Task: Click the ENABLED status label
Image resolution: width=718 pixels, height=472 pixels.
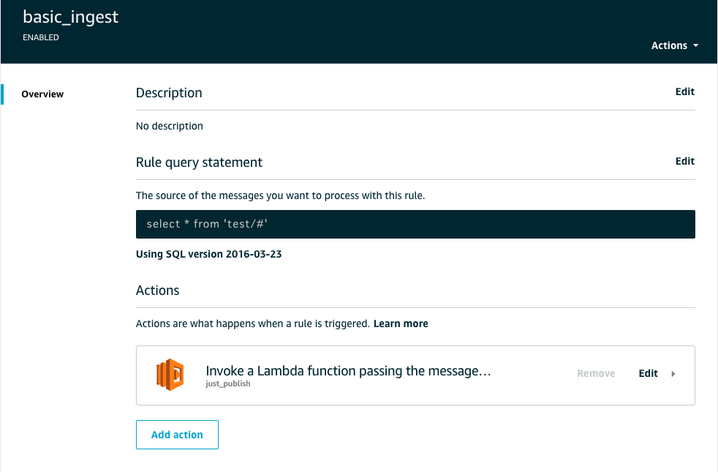Action: 40,37
